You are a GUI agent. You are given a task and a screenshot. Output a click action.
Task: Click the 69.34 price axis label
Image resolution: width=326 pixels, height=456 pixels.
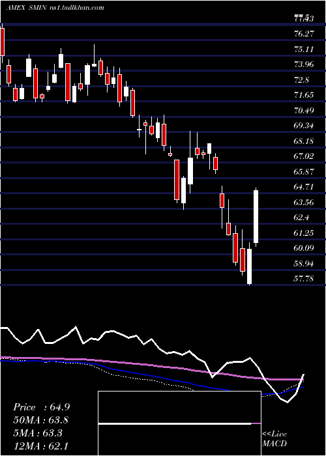coord(304,126)
